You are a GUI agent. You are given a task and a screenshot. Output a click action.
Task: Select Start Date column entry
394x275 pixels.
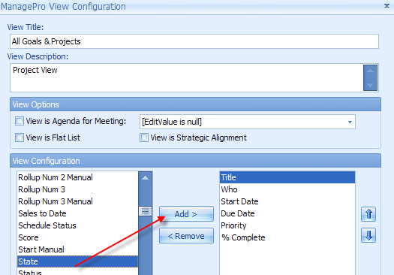[287, 201]
